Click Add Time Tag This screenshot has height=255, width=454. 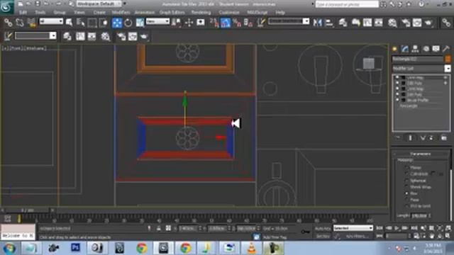coord(275,237)
